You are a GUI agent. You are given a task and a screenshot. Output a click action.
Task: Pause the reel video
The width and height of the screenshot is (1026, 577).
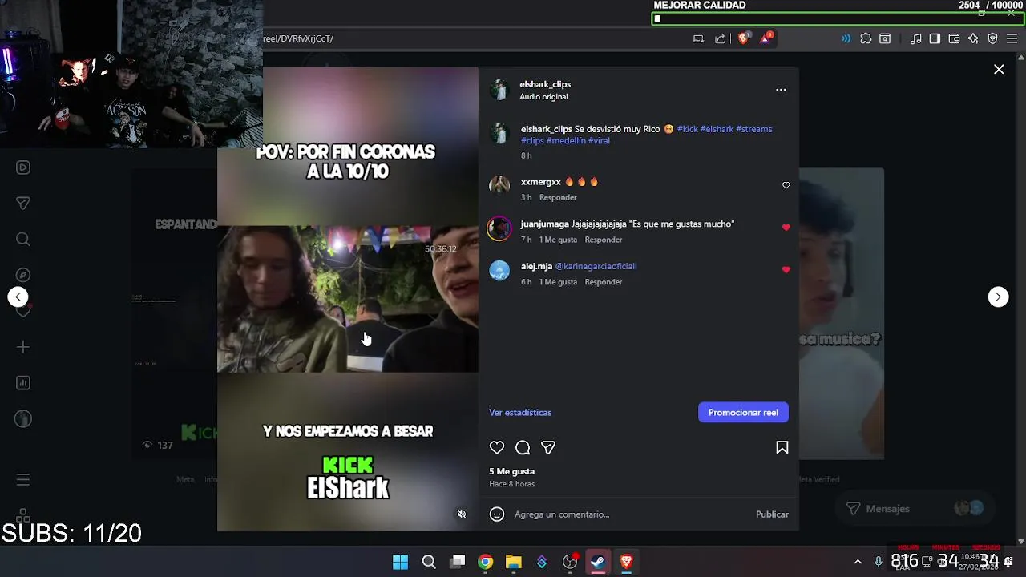(x=347, y=298)
